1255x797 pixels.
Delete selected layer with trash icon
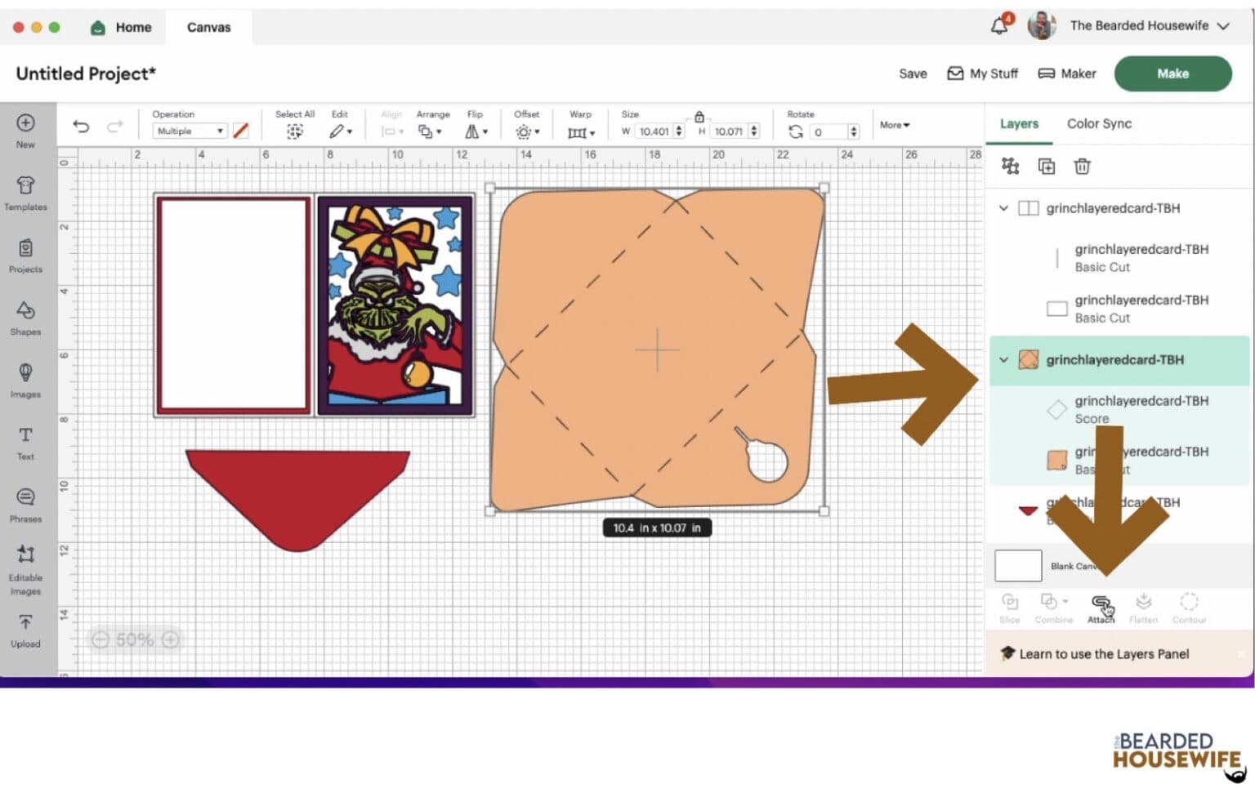(x=1082, y=167)
